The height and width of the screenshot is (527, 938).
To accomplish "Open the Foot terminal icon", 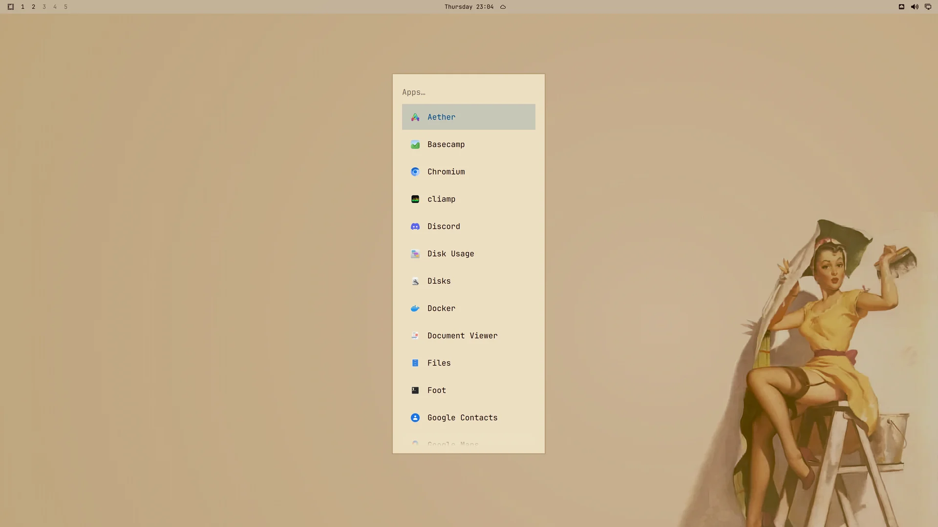I will [415, 390].
